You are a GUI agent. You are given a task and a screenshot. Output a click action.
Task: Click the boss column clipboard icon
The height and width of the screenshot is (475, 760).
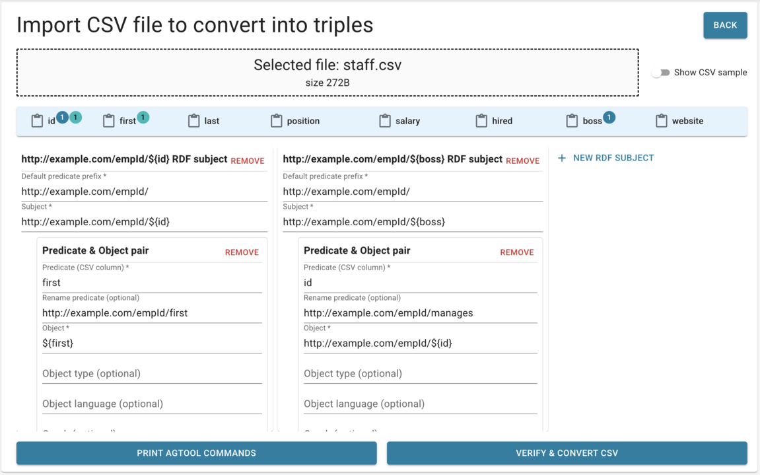tap(570, 120)
